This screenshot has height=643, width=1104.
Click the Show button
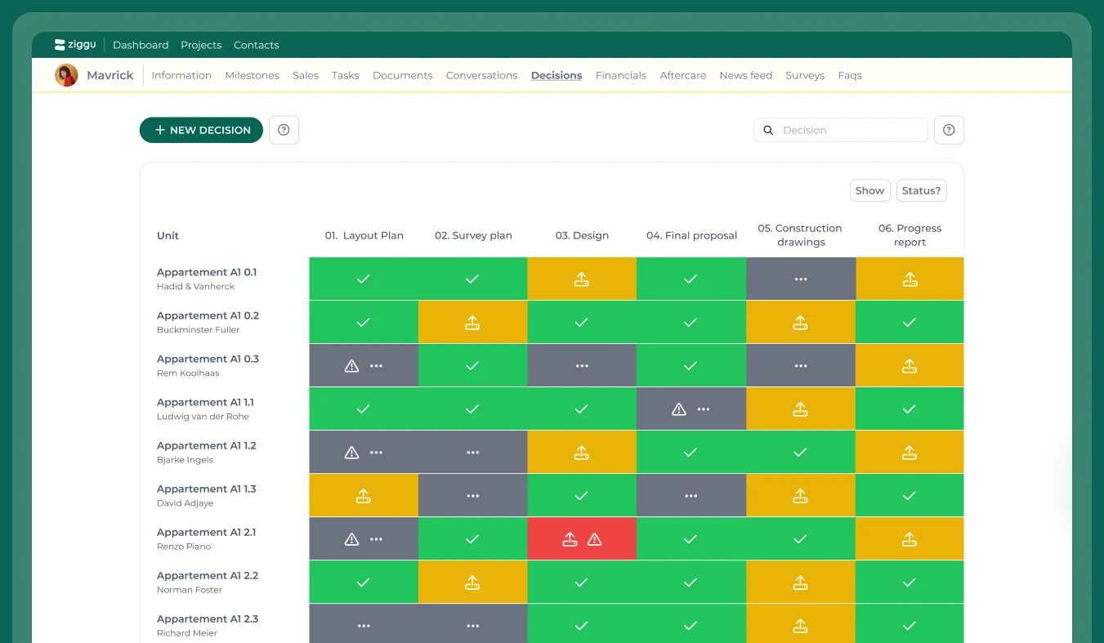coord(869,190)
